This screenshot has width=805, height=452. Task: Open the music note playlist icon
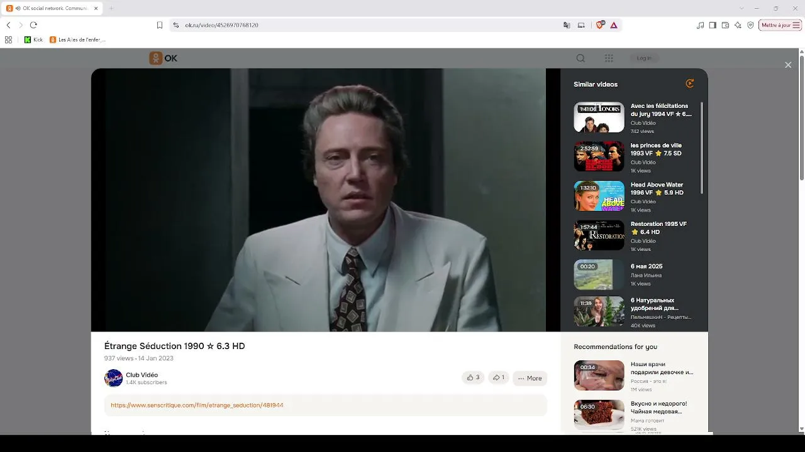click(x=701, y=25)
